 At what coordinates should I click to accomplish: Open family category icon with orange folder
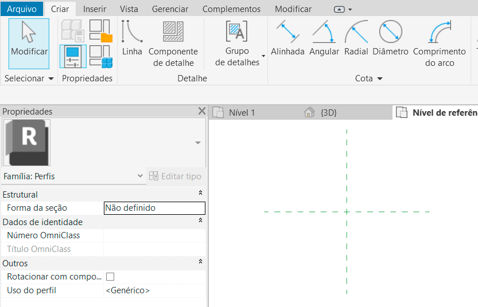(x=100, y=31)
